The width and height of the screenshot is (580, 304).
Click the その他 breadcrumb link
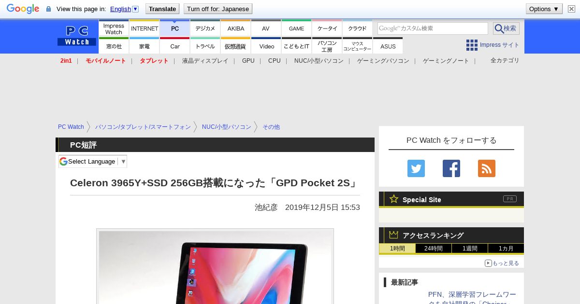[x=271, y=127]
